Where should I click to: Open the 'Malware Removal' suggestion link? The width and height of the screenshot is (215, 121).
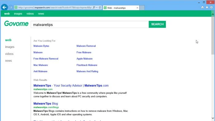click(86, 46)
